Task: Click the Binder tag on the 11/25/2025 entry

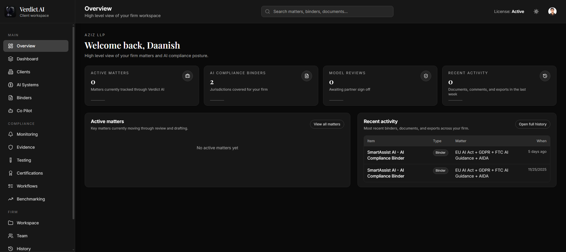Action: click(440, 171)
